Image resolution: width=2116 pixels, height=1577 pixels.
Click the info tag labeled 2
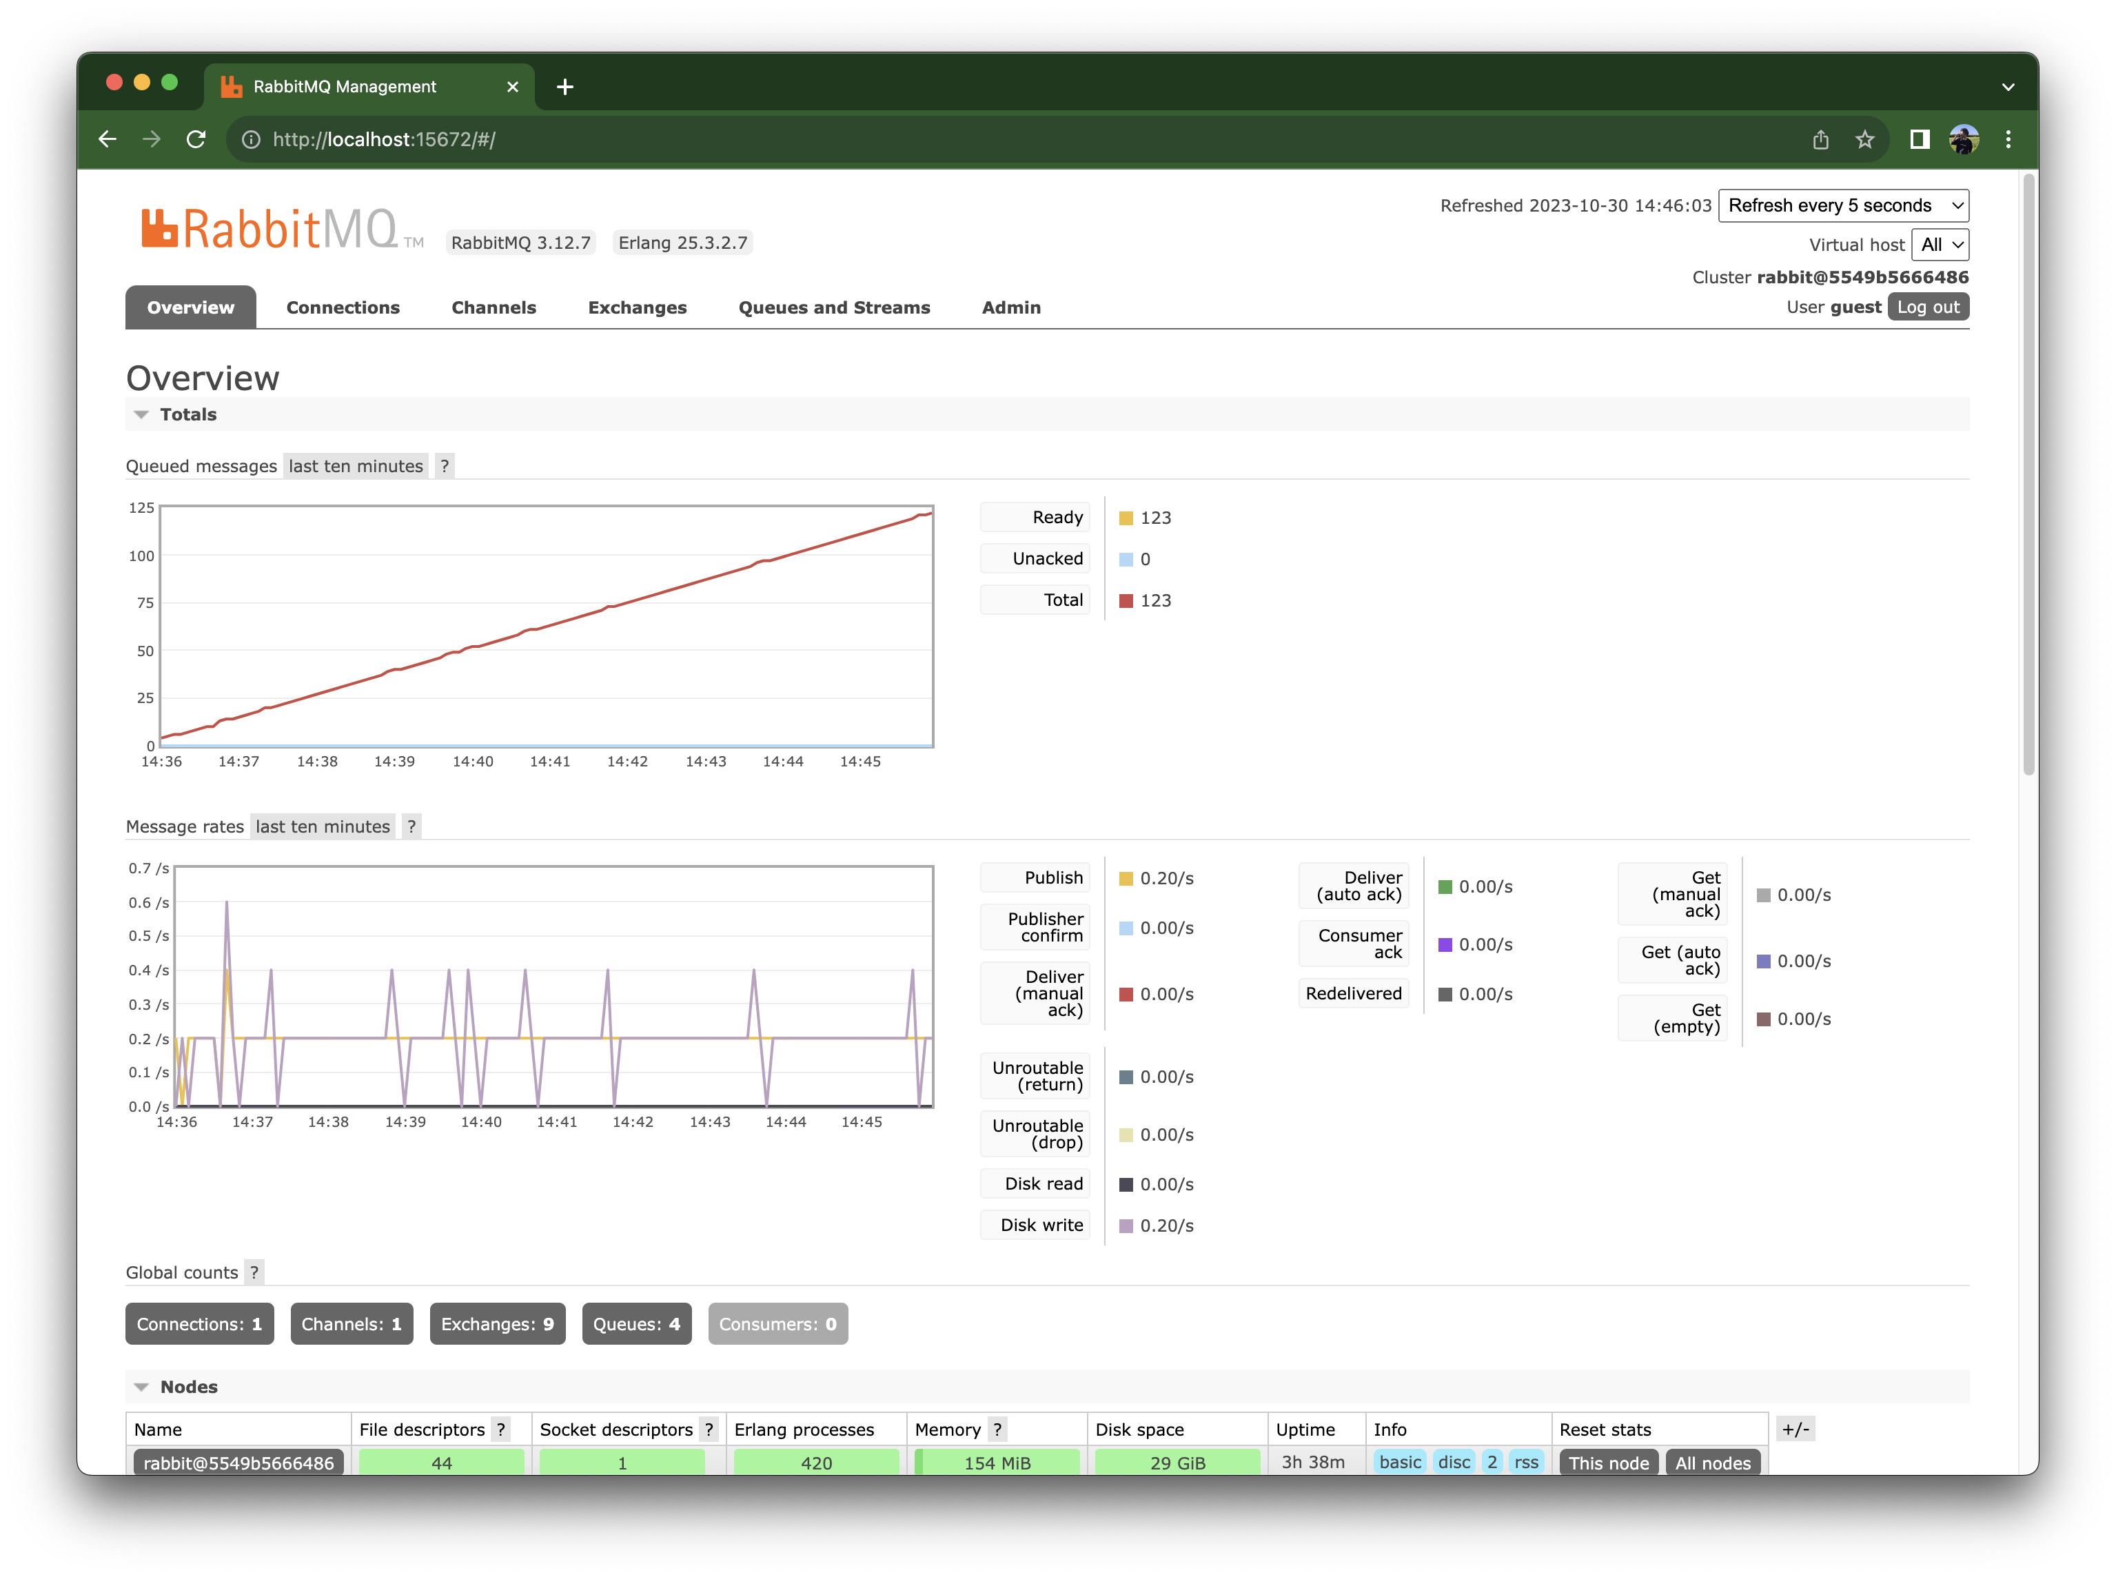(1493, 1463)
